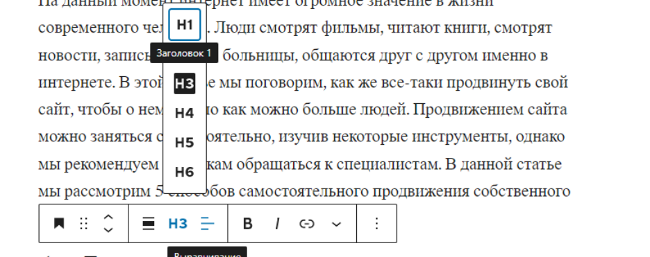
Task: Apply the H6 heading level
Action: coord(185,172)
